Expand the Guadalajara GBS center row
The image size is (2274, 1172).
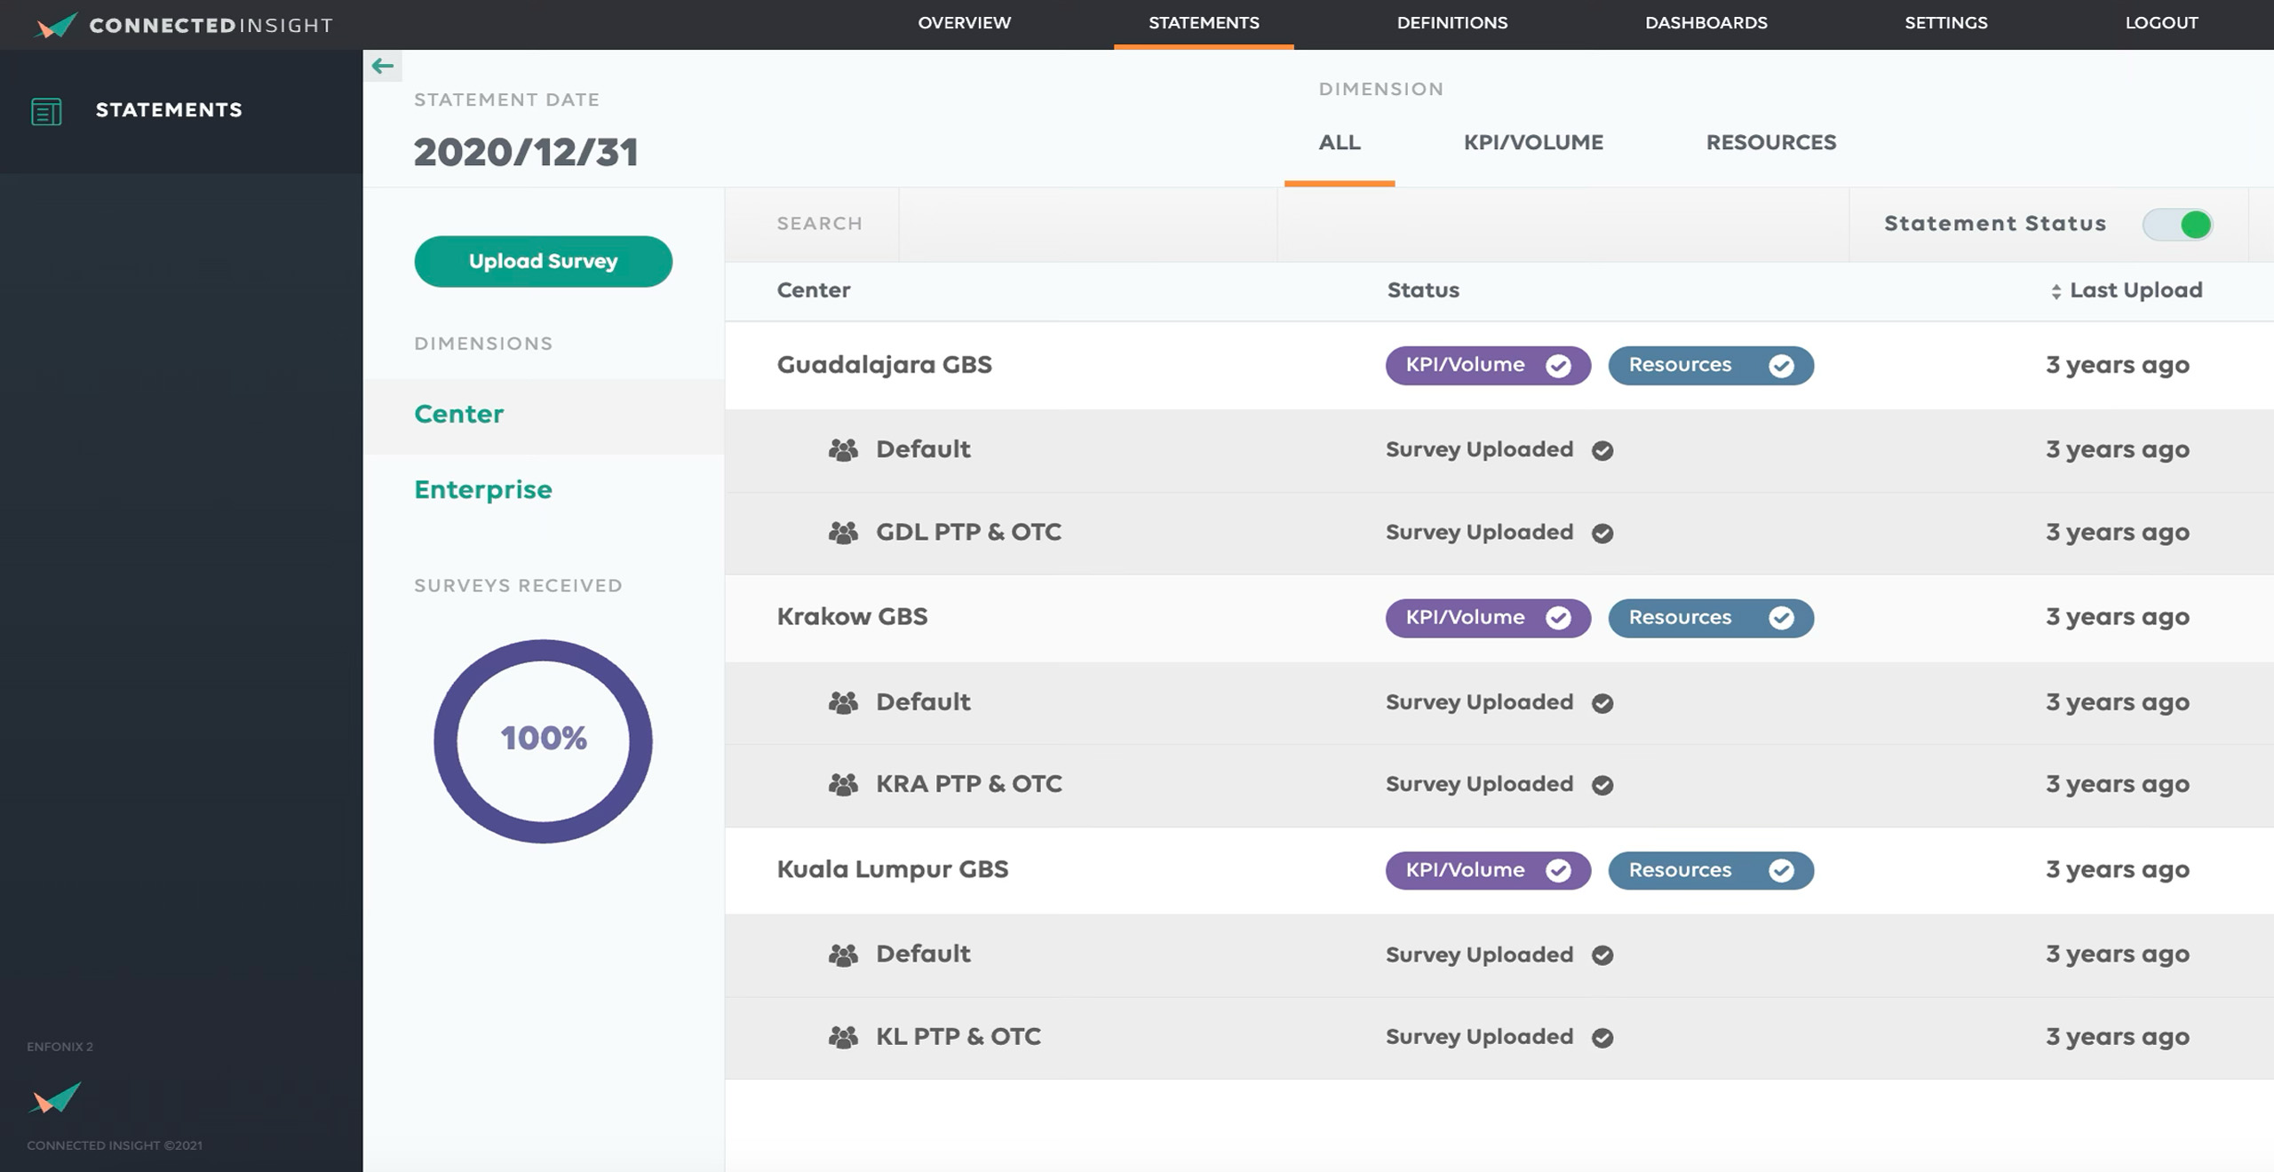tap(886, 365)
